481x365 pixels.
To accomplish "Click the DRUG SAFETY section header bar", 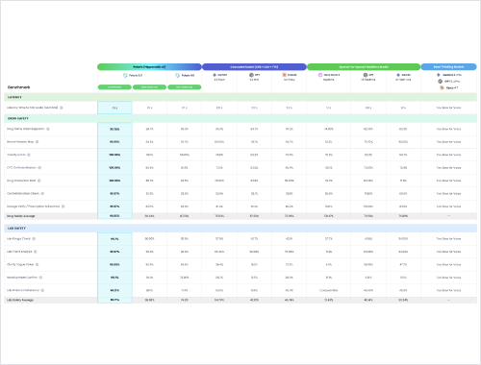I will click(x=240, y=118).
